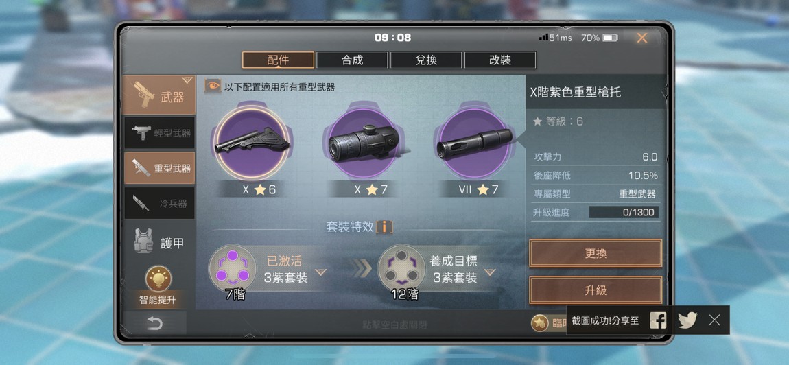789x365 pixels.
Task: Share screenshot to Twitter
Action: tap(687, 320)
